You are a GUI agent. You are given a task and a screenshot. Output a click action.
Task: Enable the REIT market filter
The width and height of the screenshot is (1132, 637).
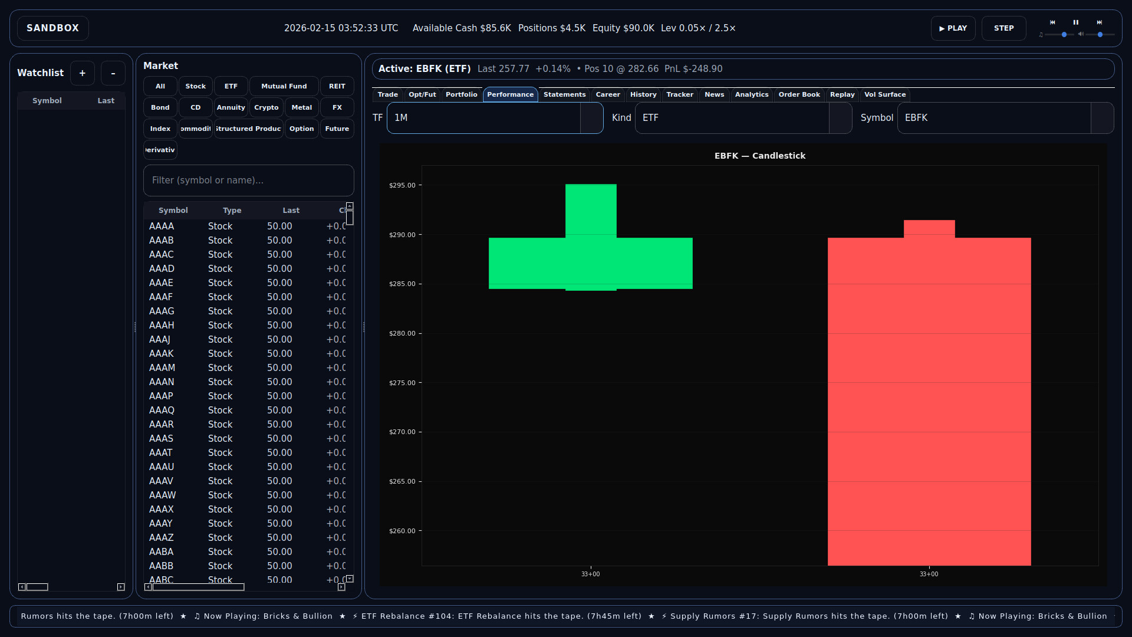click(337, 86)
